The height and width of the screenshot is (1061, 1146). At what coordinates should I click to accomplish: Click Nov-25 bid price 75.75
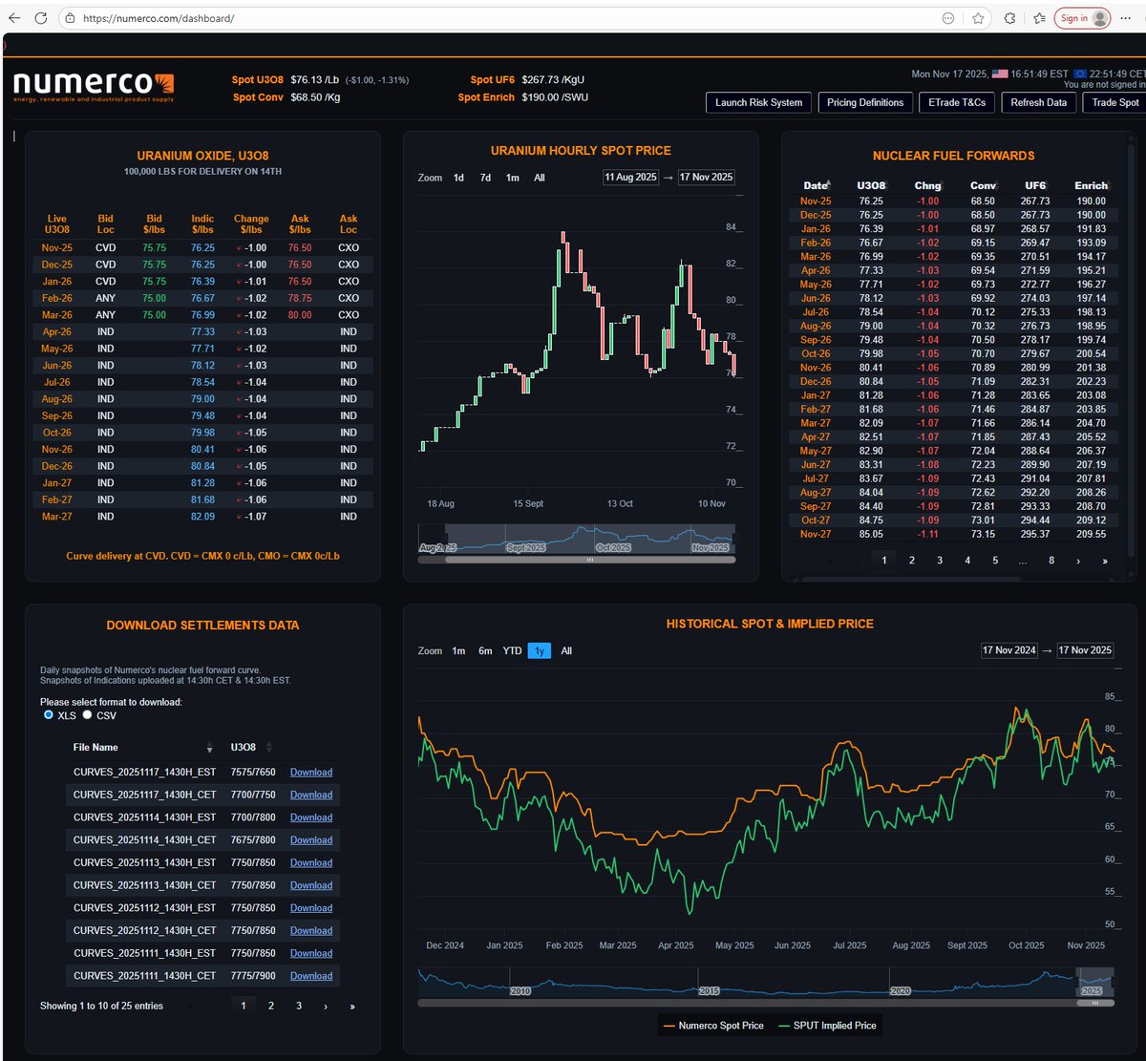click(154, 247)
